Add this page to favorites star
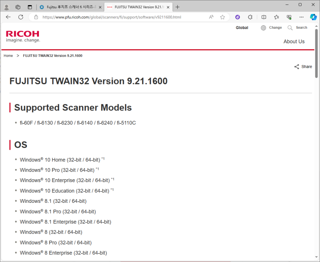The height and width of the screenshot is (262, 320). coord(223,17)
